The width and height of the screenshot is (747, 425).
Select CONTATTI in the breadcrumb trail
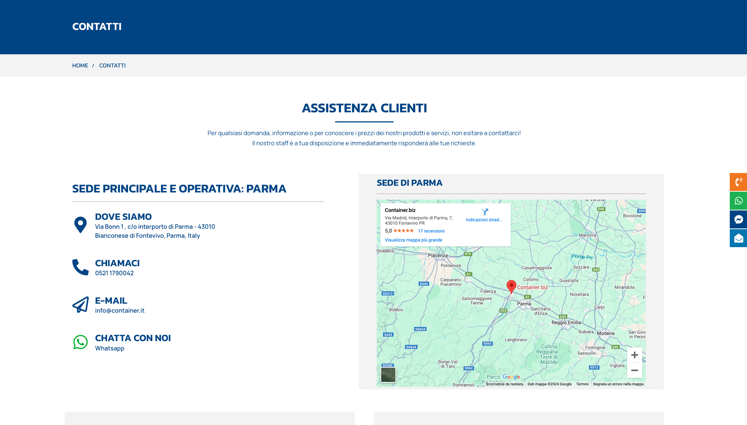[x=112, y=65]
